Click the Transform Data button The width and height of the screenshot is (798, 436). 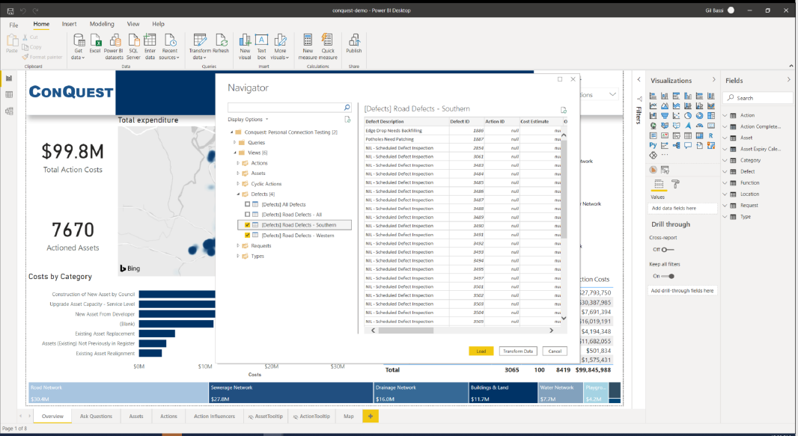[x=517, y=351]
